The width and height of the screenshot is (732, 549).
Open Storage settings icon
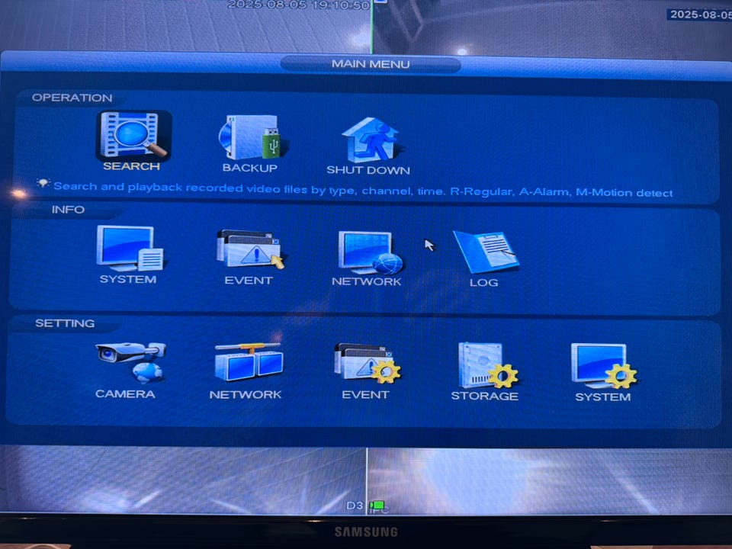click(x=487, y=365)
